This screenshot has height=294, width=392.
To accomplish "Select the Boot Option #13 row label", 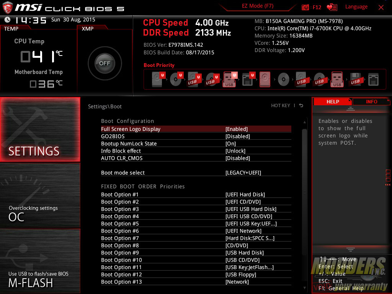I will 121,282.
